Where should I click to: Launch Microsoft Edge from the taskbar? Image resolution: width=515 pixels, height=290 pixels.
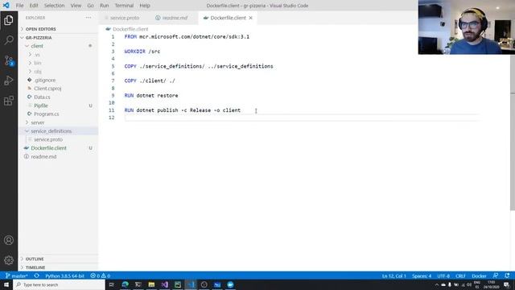tap(126, 284)
